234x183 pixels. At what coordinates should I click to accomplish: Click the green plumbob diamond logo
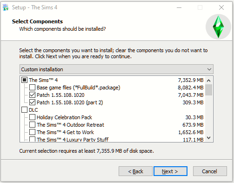218,27
